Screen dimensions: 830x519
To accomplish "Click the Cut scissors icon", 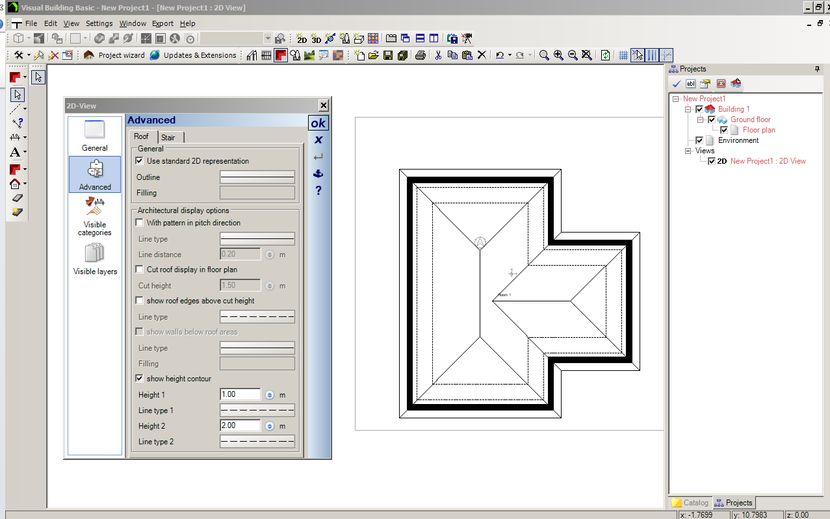I will pos(438,55).
